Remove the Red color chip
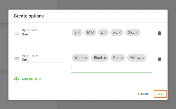The width and height of the screenshot is (176, 109). 122,58
